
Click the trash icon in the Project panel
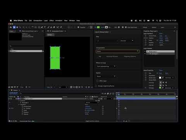click(26, 87)
